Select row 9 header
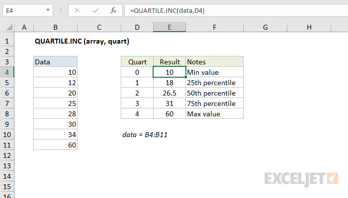Image resolution: width=348 pixels, height=198 pixels. (7, 124)
